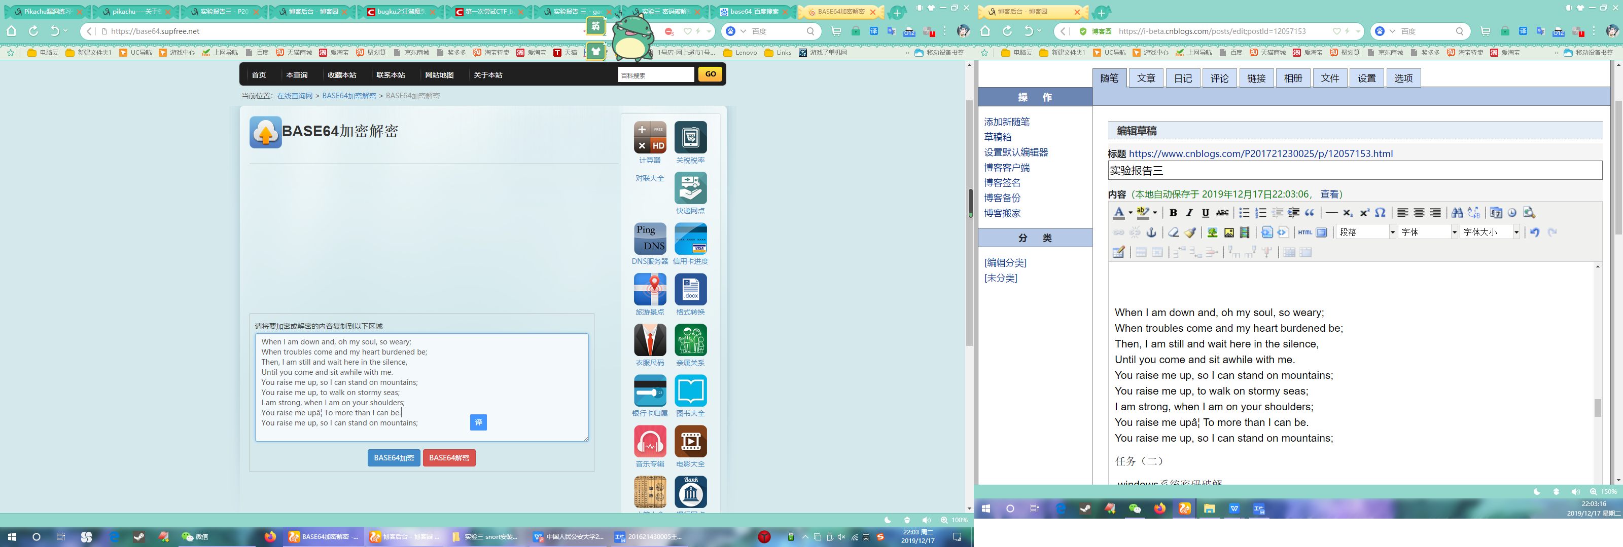Click the 实验报告三 title input field
1623x547 pixels.
[x=1355, y=171]
